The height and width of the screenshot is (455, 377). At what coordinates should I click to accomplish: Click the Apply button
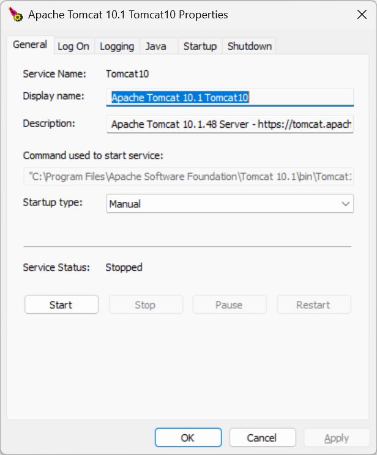coord(337,438)
